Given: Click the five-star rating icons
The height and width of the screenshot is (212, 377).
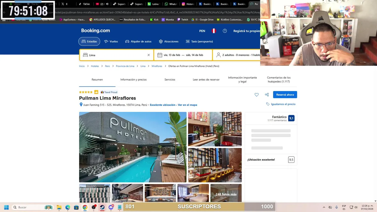Looking at the screenshot, I should pos(86,92).
